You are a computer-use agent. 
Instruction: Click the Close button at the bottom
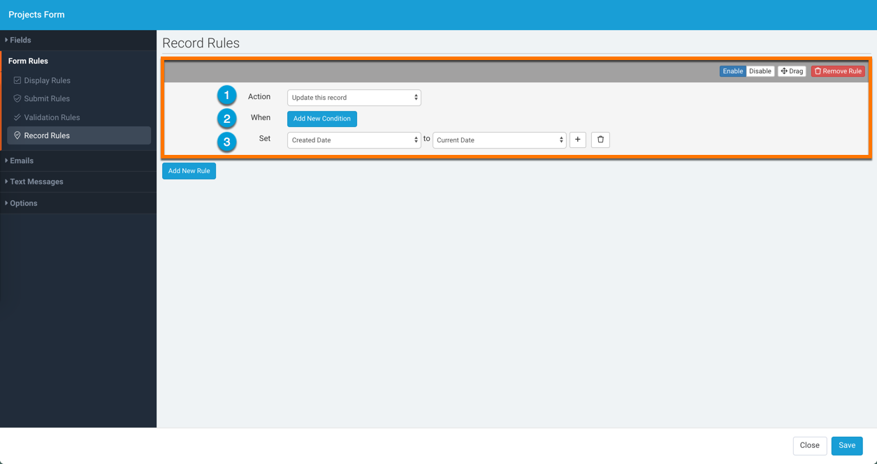point(810,445)
